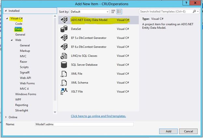Switch to small icons list view
The height and width of the screenshot is (138, 203).
[119, 11]
